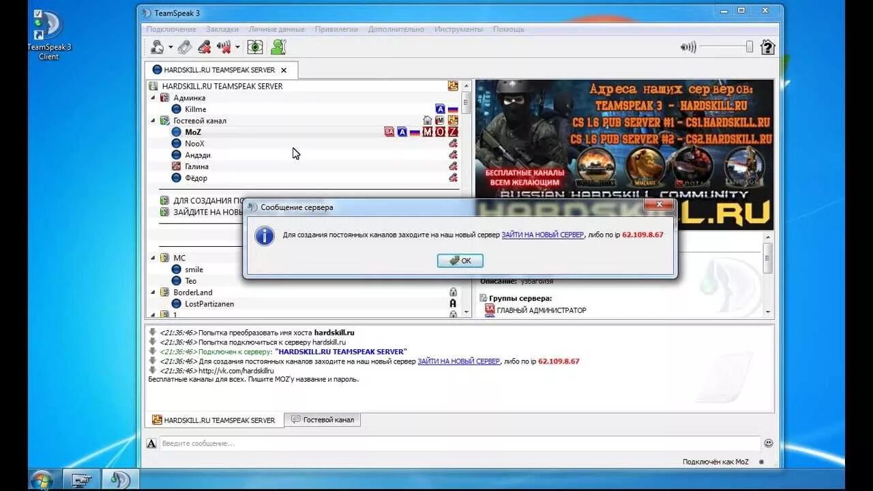This screenshot has height=491, width=873.
Task: Select user Teo in the MC channel
Action: coord(190,281)
